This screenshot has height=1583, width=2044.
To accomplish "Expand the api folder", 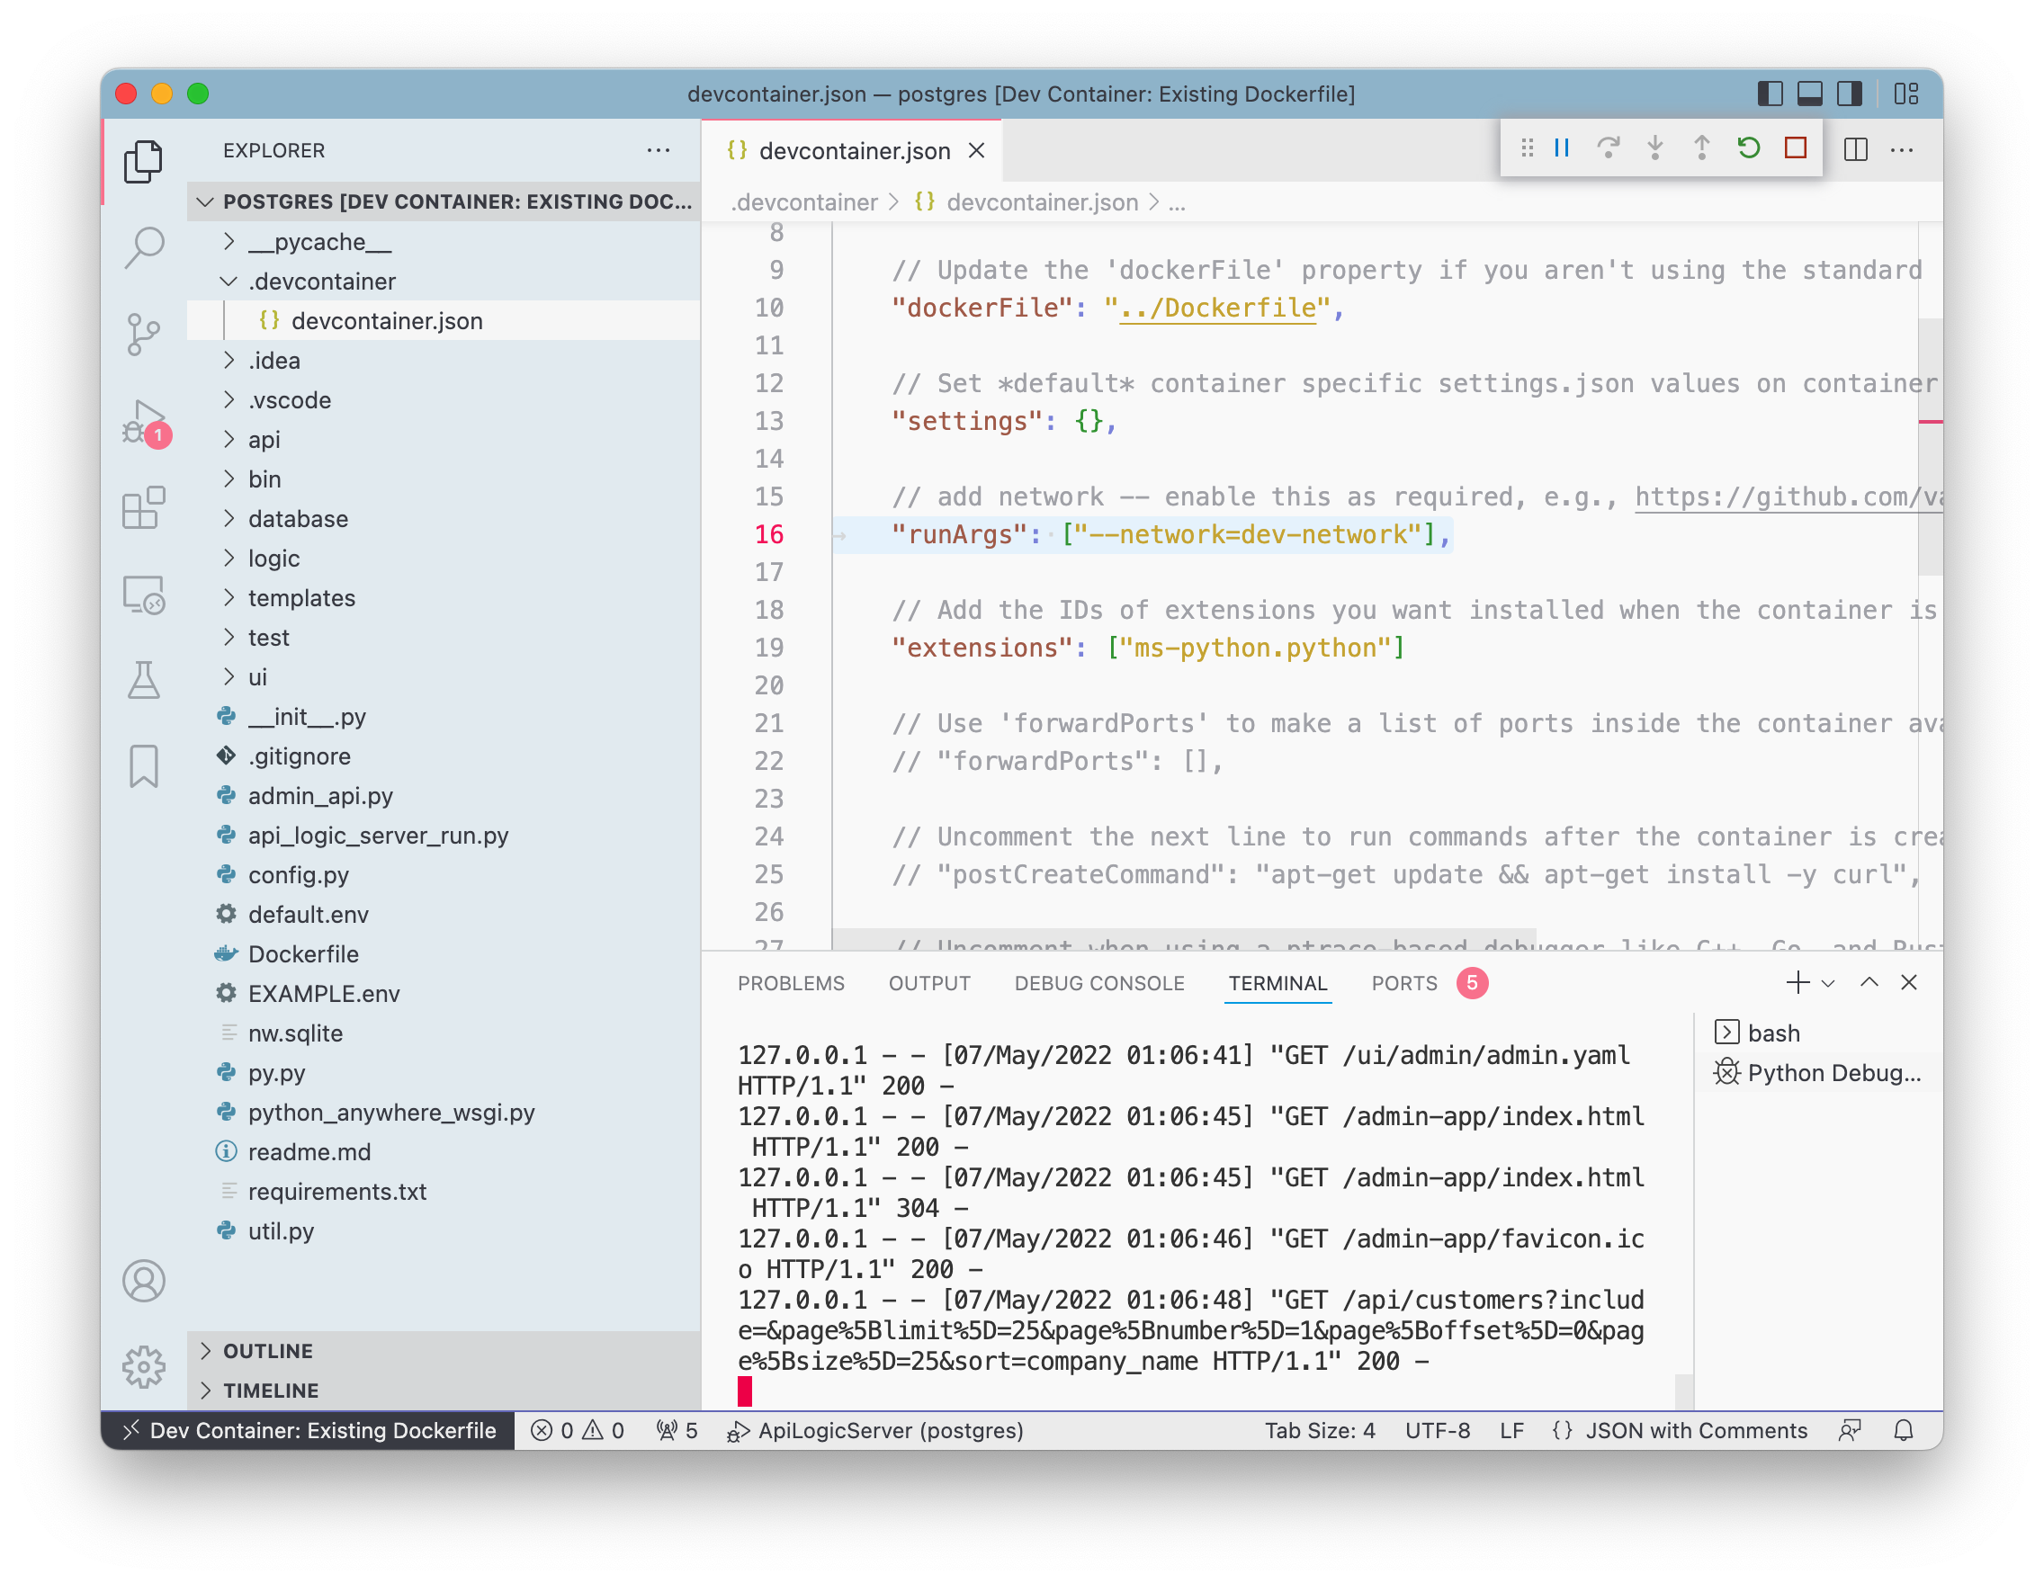I will pos(444,440).
